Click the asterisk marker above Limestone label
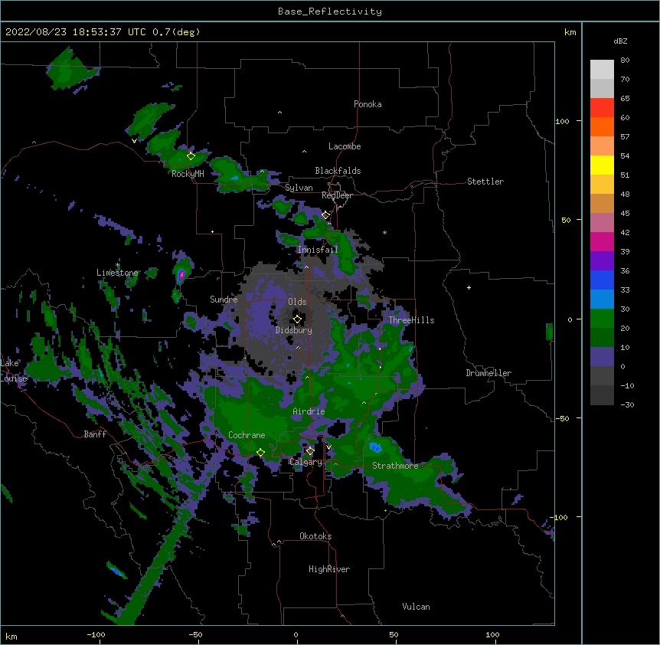The height and width of the screenshot is (645, 660). 118,265
